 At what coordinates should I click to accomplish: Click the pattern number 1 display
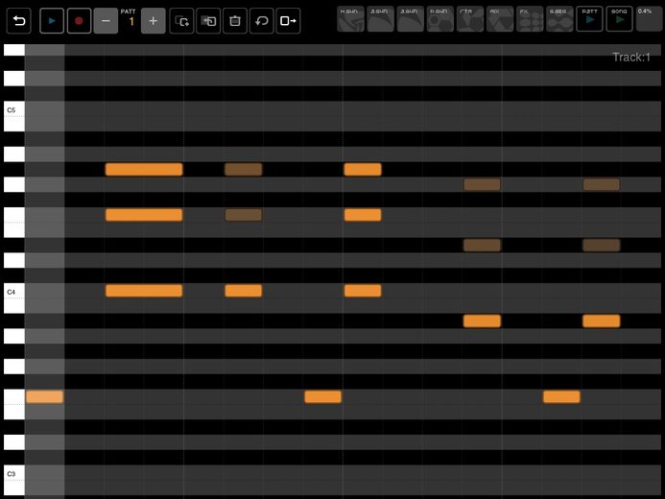[x=131, y=22]
